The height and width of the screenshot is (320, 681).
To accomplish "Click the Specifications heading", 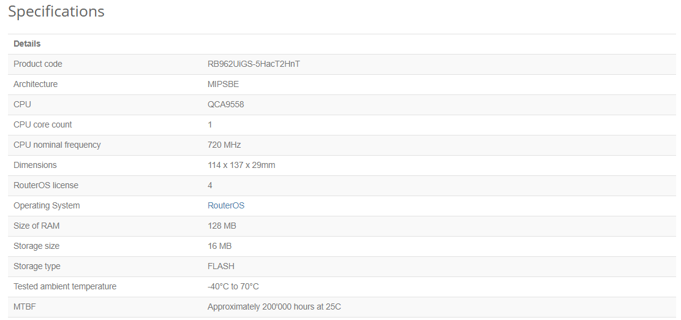I will coord(56,11).
